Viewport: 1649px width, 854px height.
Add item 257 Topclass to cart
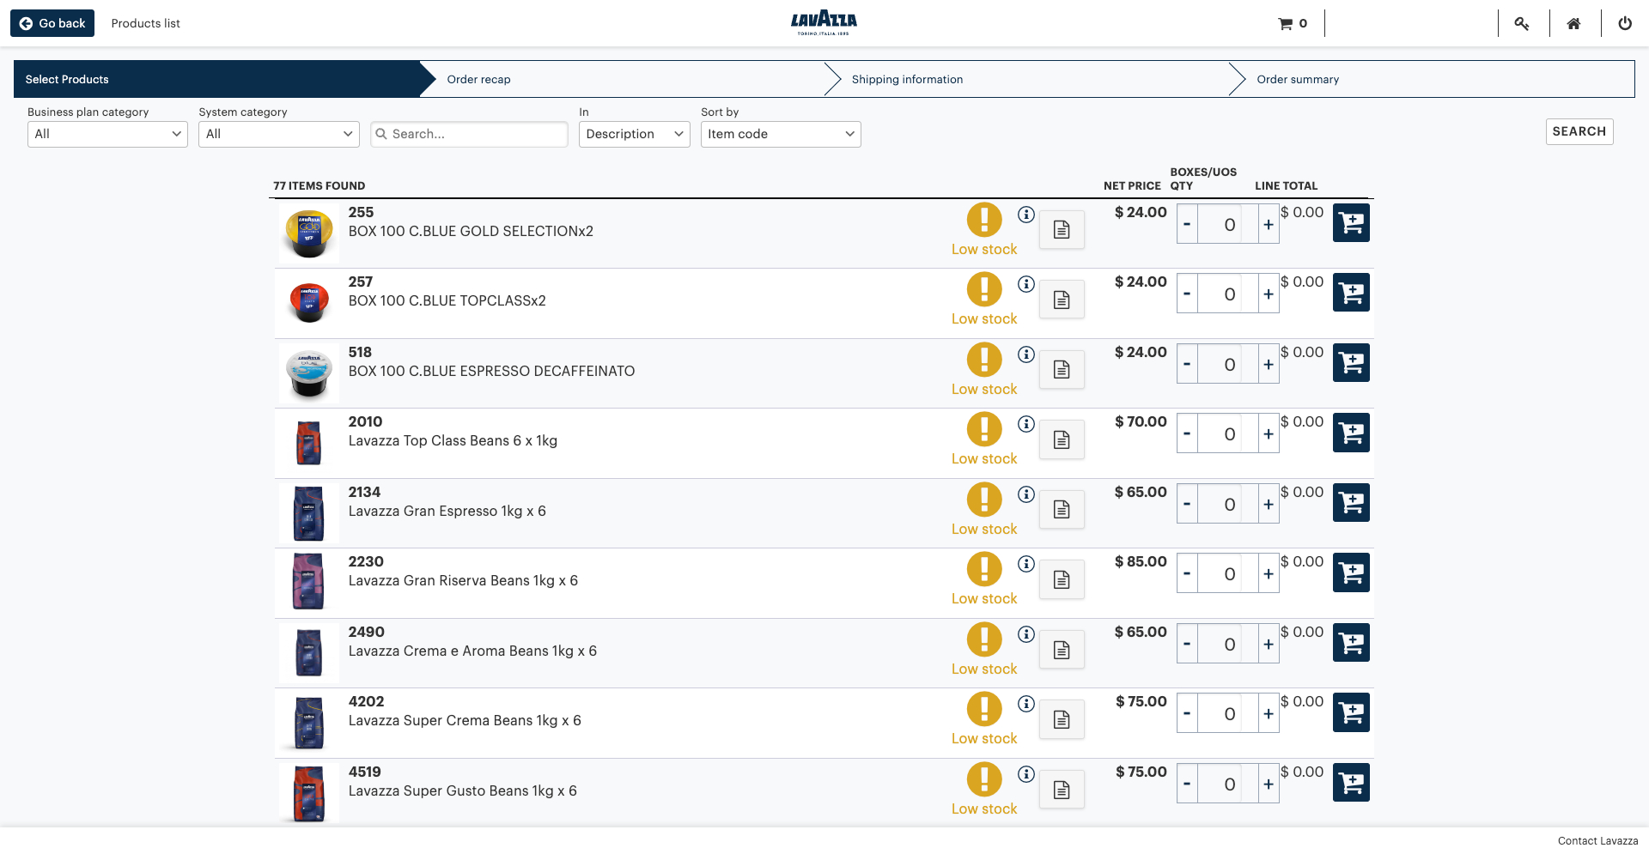click(1351, 293)
